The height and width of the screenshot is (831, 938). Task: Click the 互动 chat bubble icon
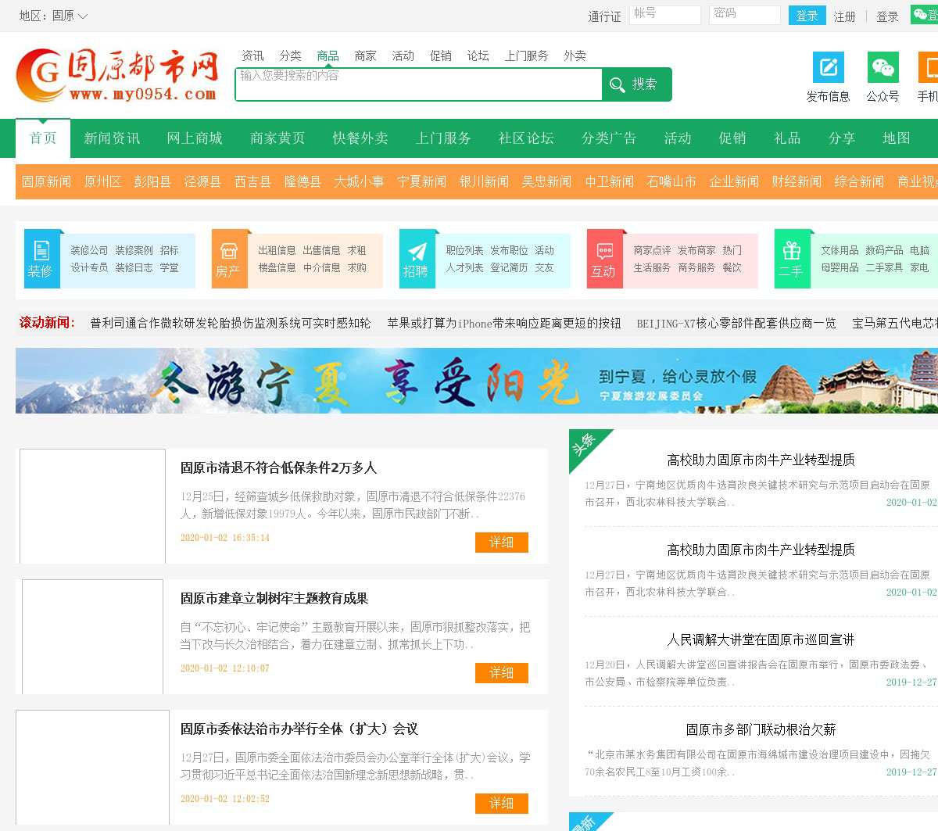tap(604, 251)
